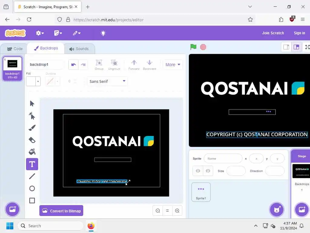The width and height of the screenshot is (310, 233).
Task: Move selection Backward
Action: 150,65
